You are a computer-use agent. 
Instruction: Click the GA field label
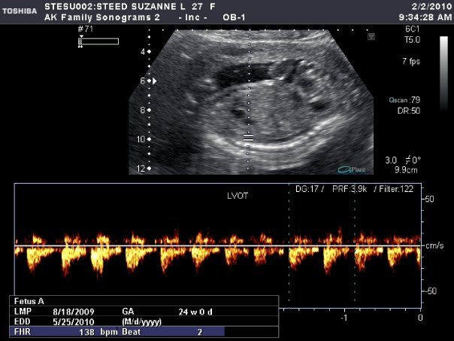click(x=128, y=312)
